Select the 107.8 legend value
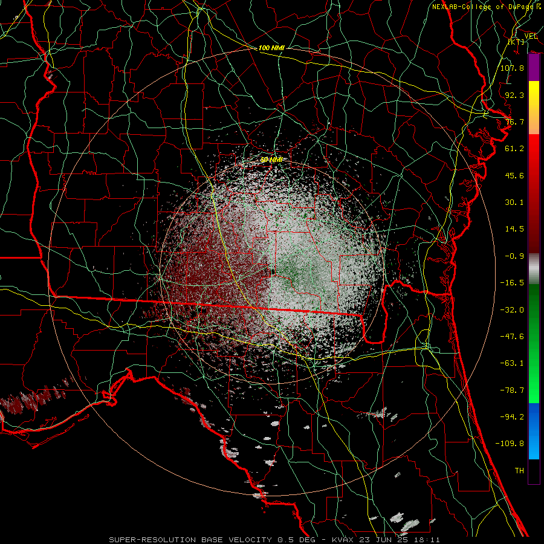The height and width of the screenshot is (544, 544). pyautogui.click(x=512, y=68)
